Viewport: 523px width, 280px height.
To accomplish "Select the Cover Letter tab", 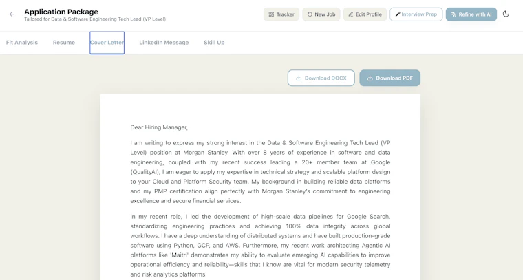I will coord(107,43).
